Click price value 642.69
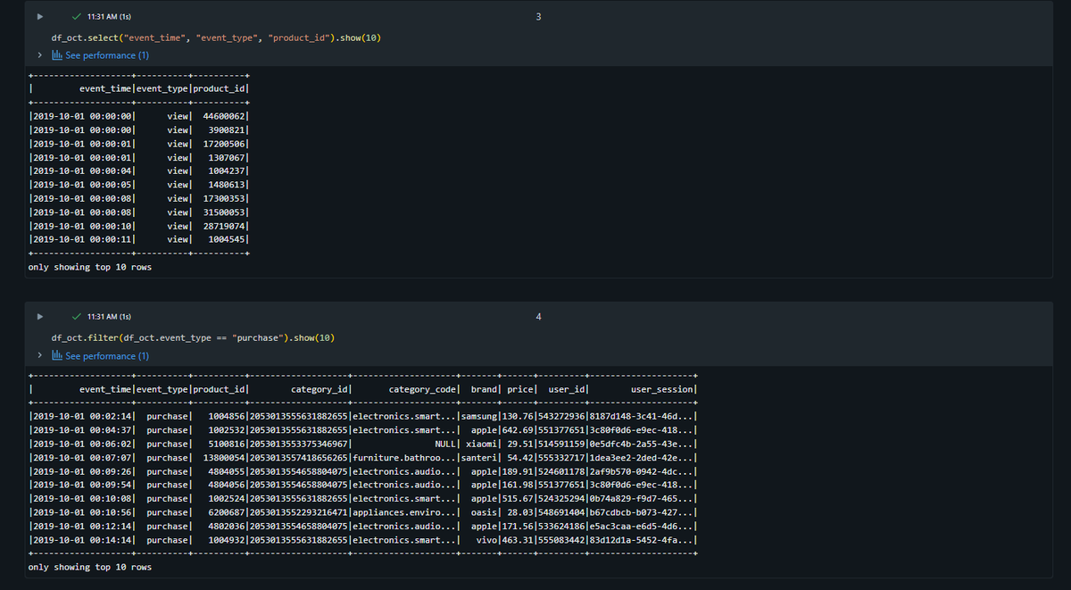The image size is (1071, 590). coord(518,429)
